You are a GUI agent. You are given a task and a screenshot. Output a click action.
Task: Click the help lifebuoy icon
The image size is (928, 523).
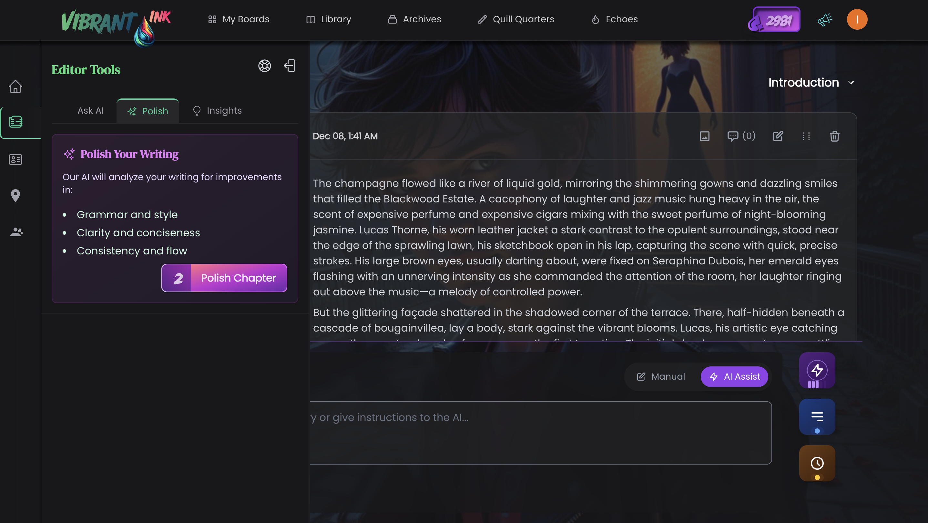(x=264, y=66)
